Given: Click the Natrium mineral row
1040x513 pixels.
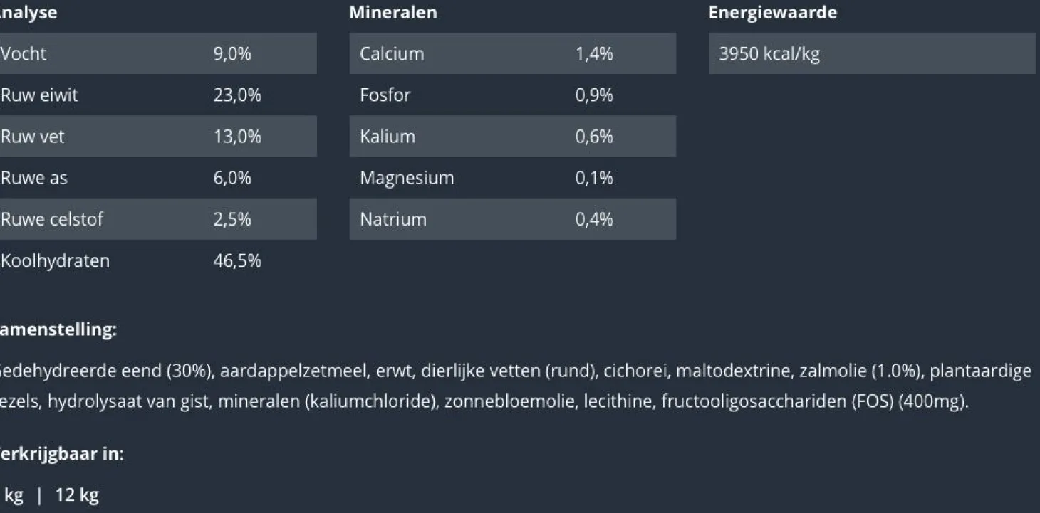Looking at the screenshot, I should 511,218.
